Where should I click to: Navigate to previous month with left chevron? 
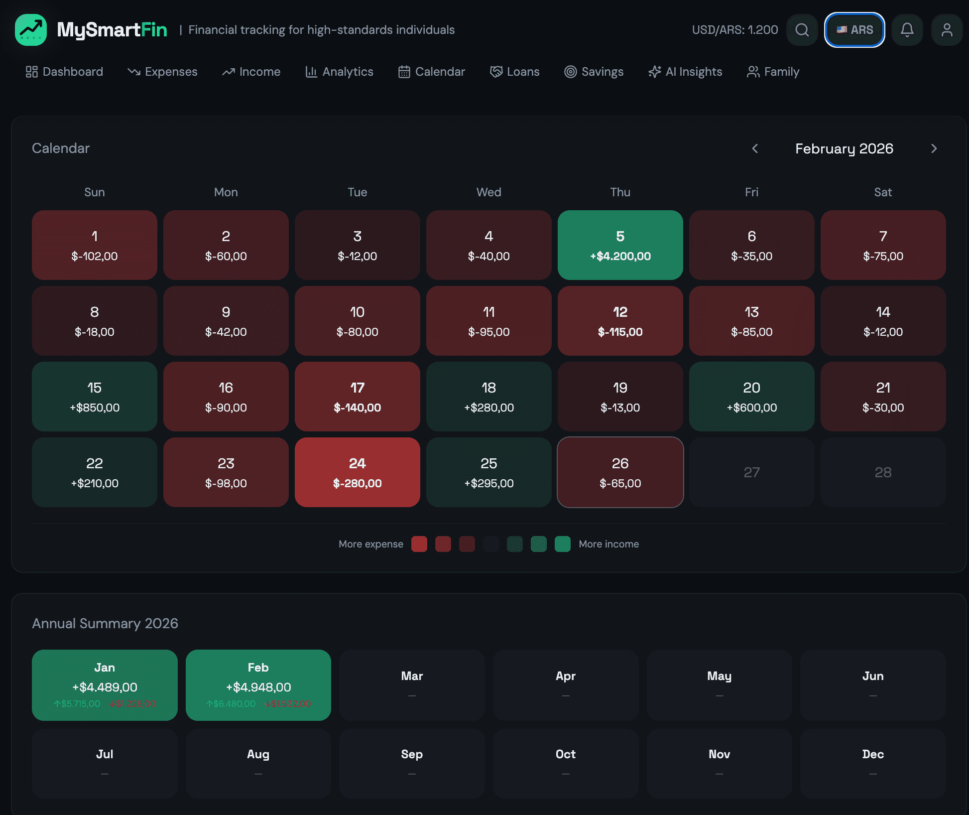pyautogui.click(x=755, y=148)
